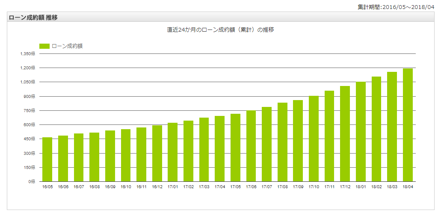Click the 集計期間:2016/05～2018/04 text

coord(396,8)
